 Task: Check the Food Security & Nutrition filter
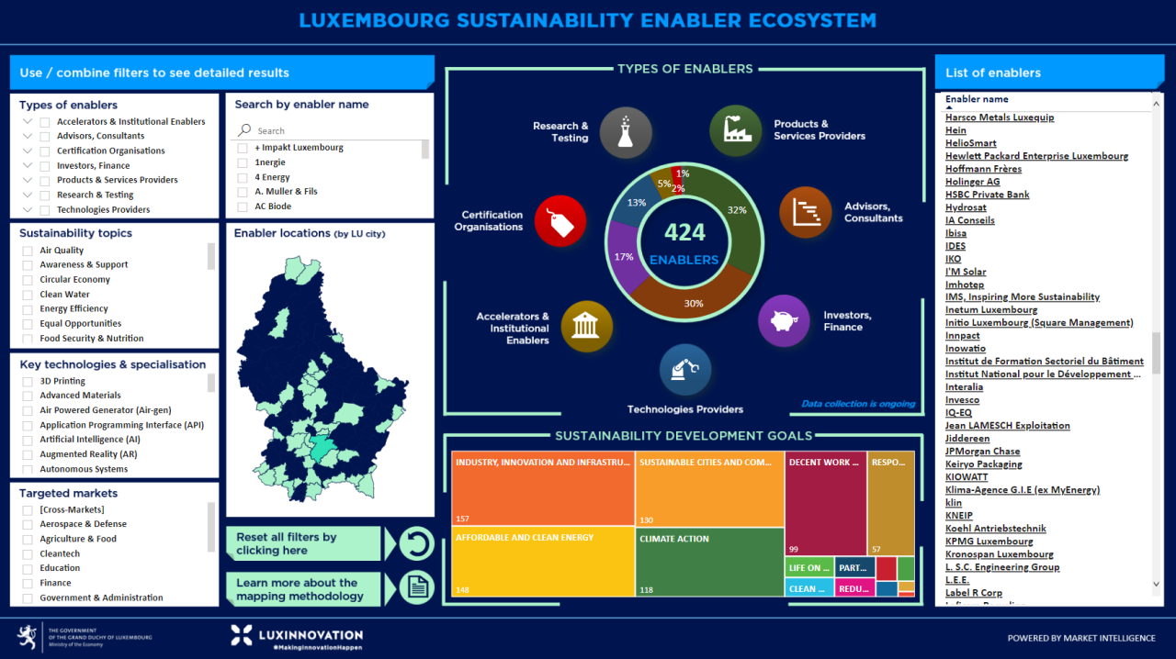coord(28,338)
